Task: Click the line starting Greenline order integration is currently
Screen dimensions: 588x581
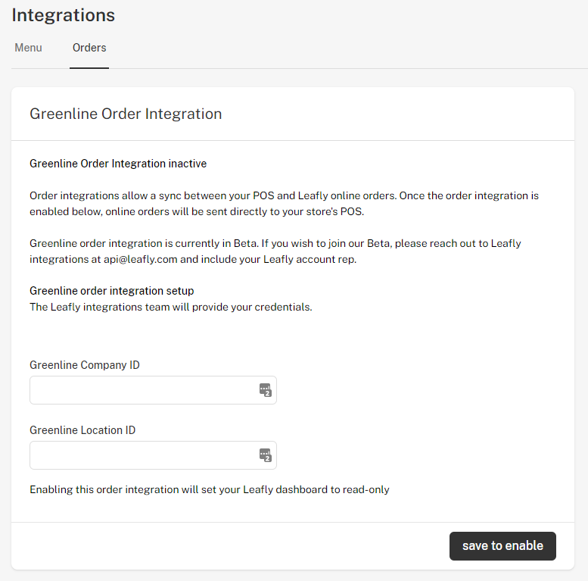Action: point(275,243)
